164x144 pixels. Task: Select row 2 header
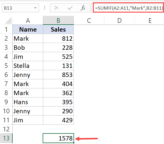6,38
